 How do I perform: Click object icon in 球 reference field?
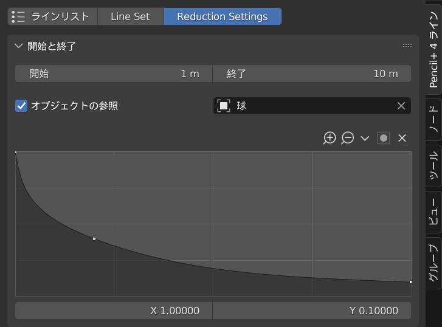pos(224,106)
